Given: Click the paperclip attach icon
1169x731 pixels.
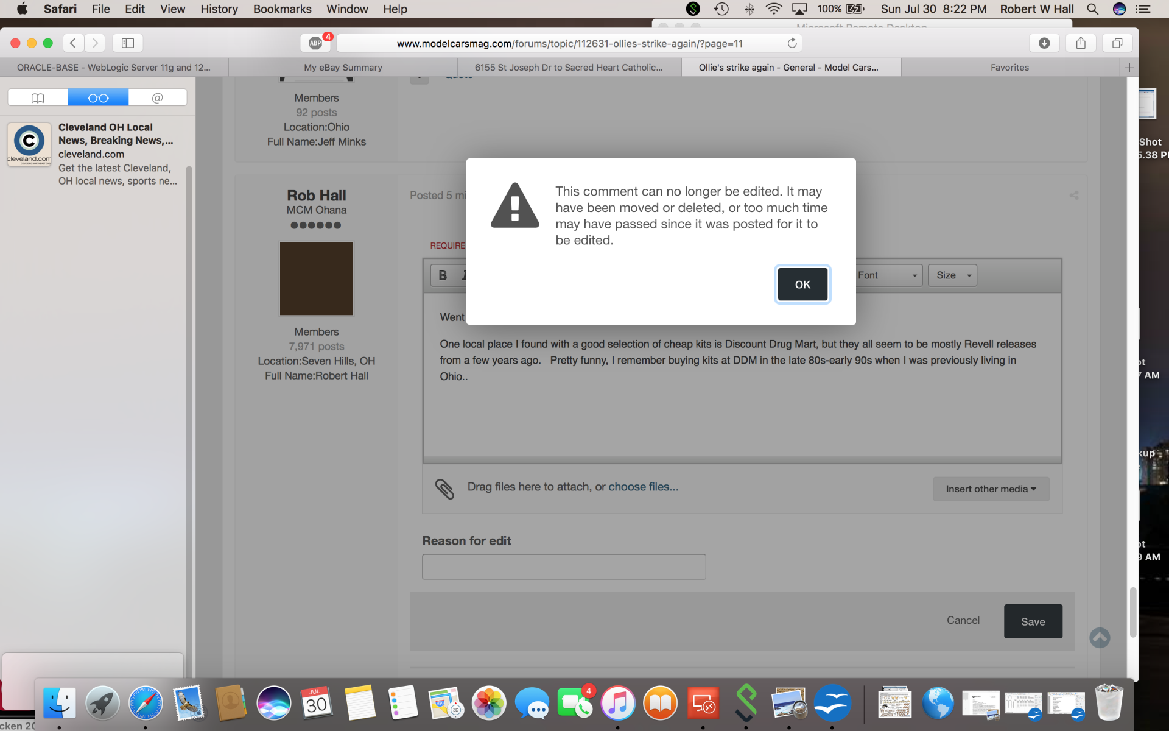Looking at the screenshot, I should tap(444, 489).
